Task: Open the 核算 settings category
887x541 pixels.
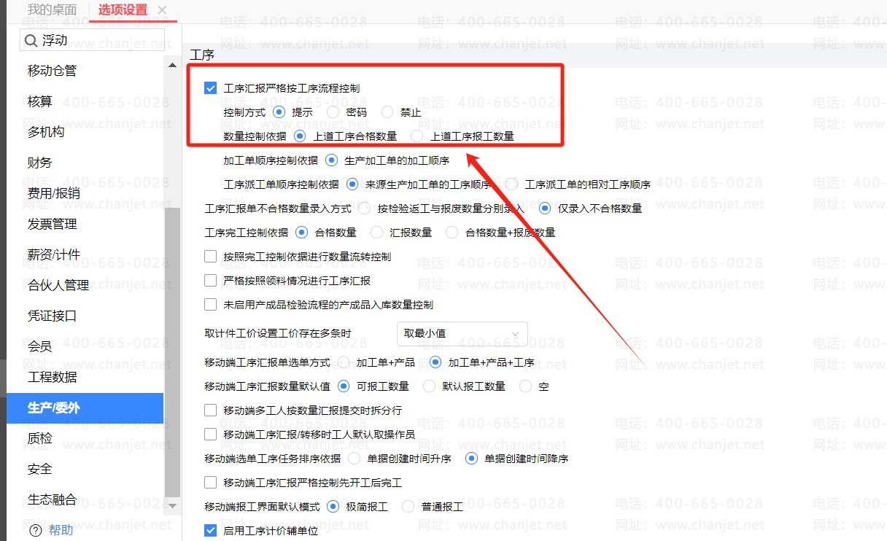Action: tap(40, 101)
